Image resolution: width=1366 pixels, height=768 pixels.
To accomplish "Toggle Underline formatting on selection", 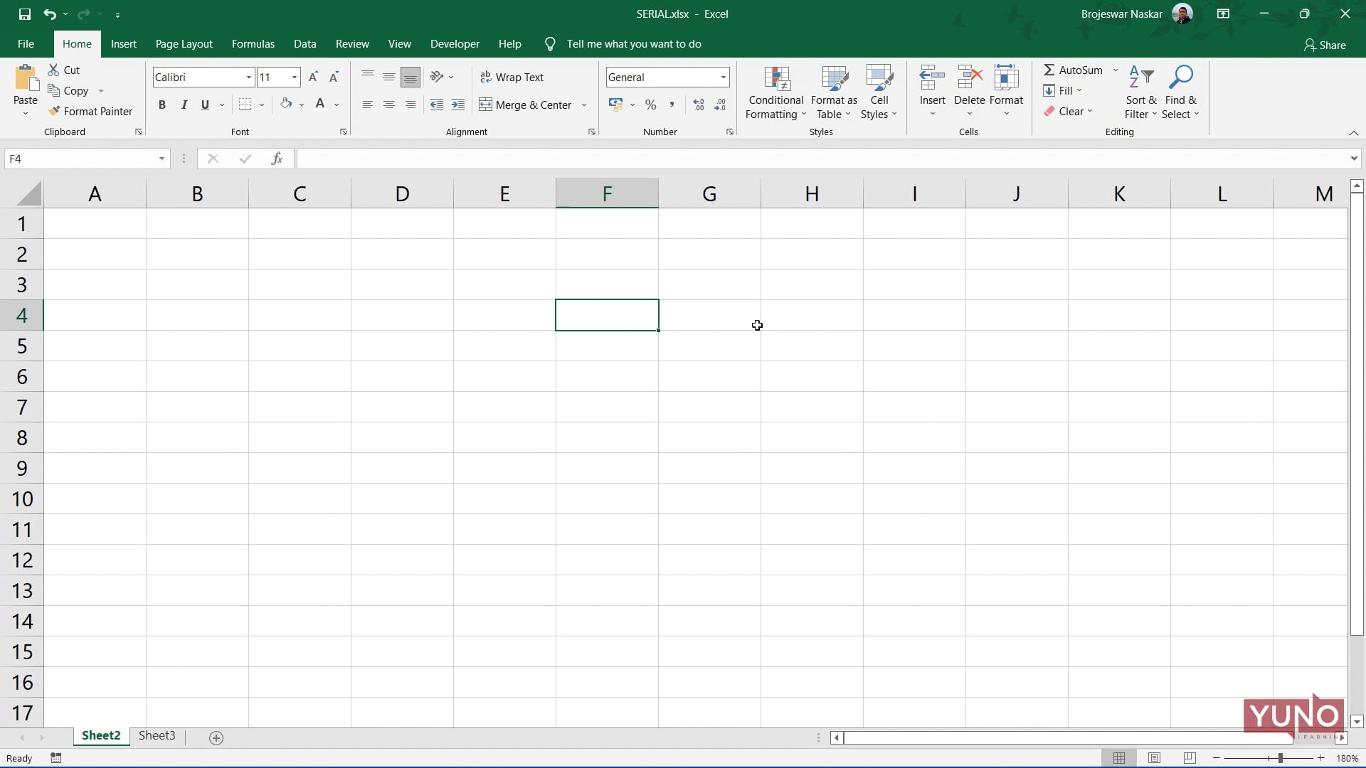I will (x=206, y=104).
